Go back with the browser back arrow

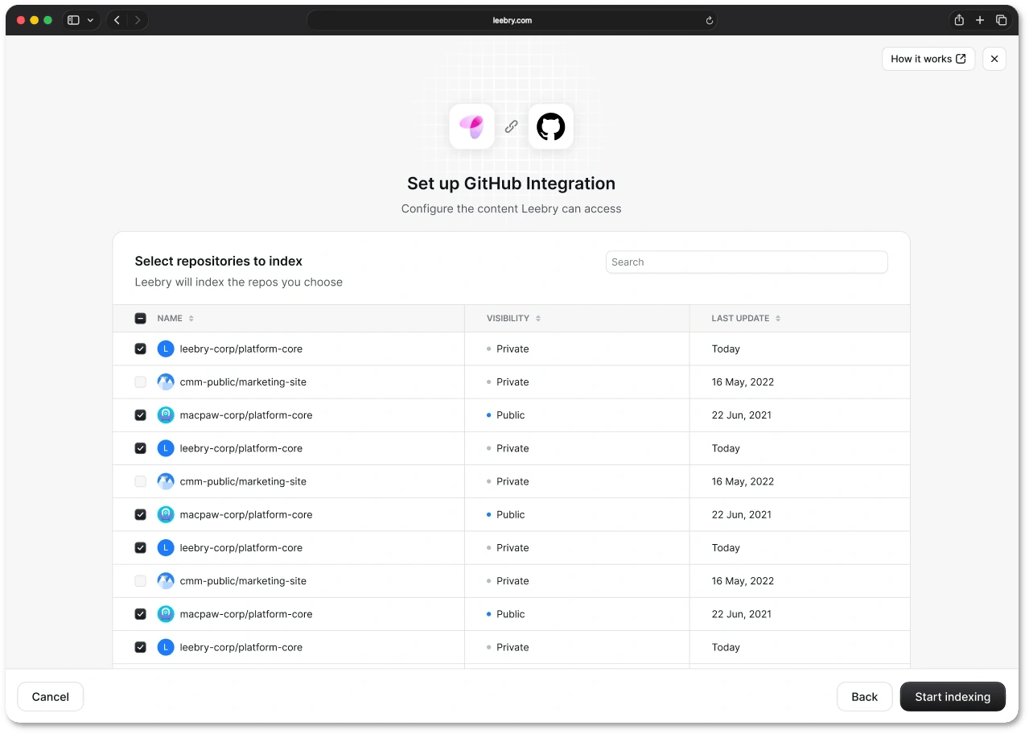click(117, 20)
